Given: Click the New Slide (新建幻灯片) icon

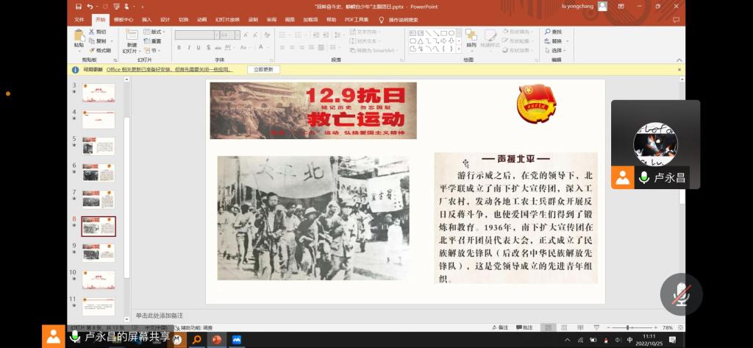Looking at the screenshot, I should pos(132,35).
